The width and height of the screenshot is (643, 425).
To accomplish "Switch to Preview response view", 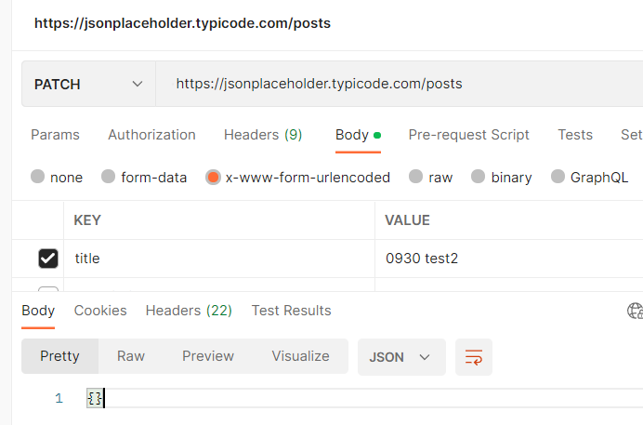I will 208,356.
